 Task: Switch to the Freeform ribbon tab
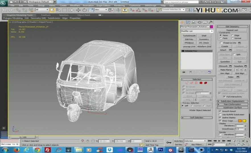pyautogui.click(x=46, y=15)
